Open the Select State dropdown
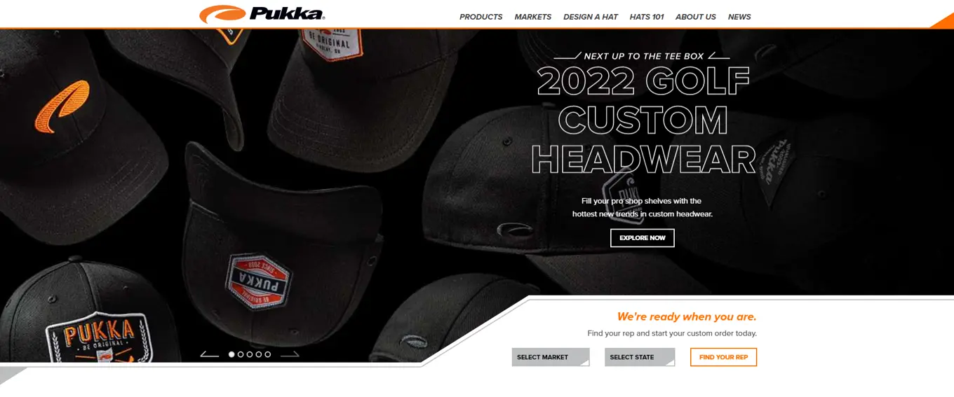954x397 pixels. tap(640, 357)
